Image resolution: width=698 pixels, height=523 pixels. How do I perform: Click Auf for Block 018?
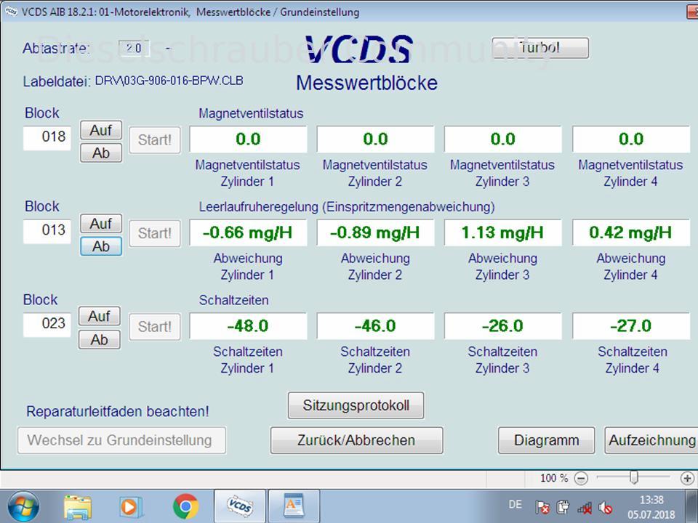coord(101,130)
